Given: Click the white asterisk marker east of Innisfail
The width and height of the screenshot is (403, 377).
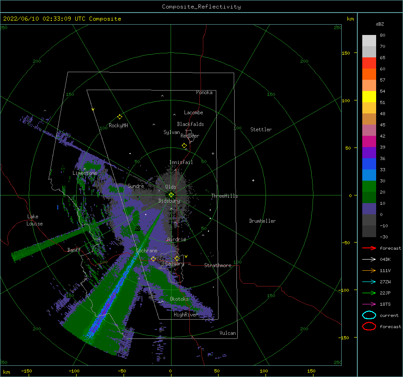Looking at the screenshot, I should pyautogui.click(x=213, y=154).
